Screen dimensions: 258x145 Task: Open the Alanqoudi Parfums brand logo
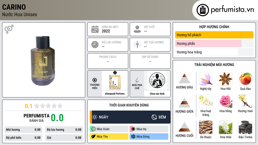click(115, 81)
